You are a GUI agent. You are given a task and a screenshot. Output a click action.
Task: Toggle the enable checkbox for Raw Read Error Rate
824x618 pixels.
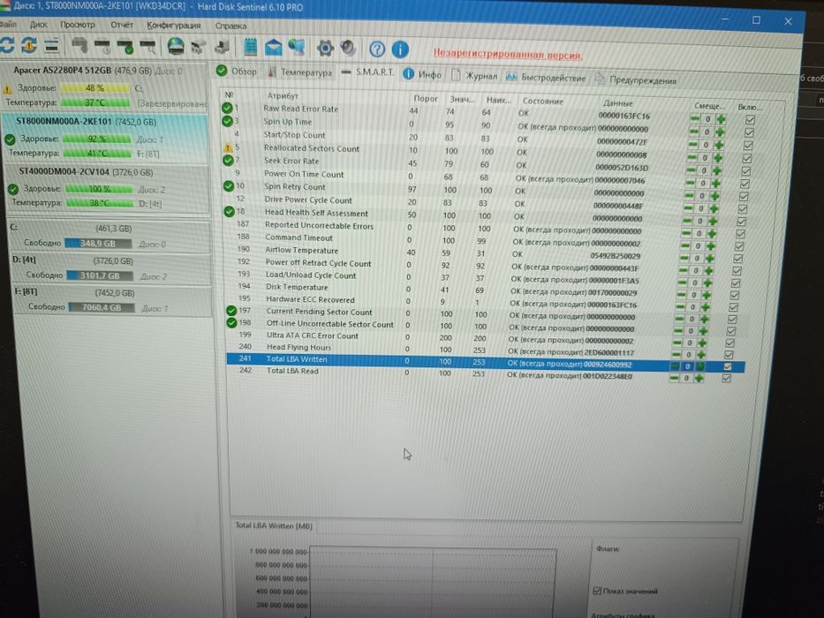(x=750, y=120)
